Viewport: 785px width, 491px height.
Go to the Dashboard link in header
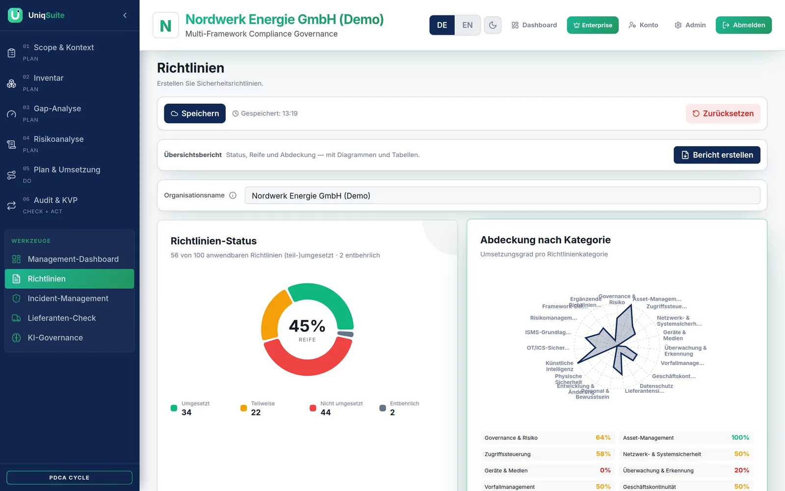point(534,25)
